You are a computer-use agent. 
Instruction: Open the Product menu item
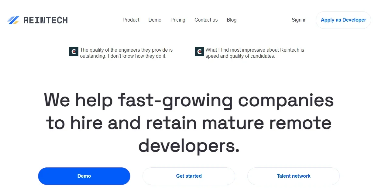pyautogui.click(x=131, y=20)
